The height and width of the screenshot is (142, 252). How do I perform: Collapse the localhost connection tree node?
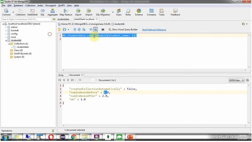coord(3,24)
